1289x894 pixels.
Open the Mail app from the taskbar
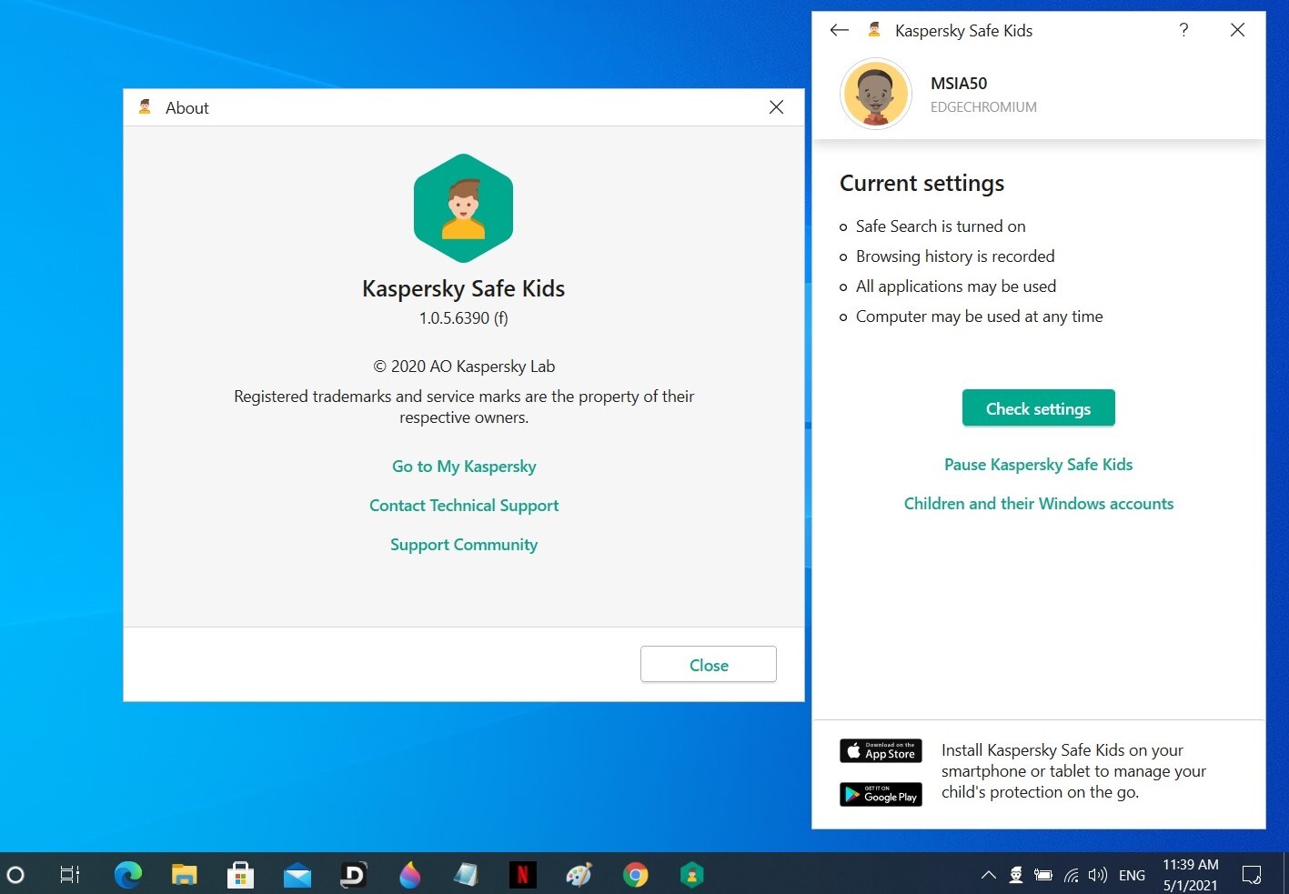[x=297, y=876]
